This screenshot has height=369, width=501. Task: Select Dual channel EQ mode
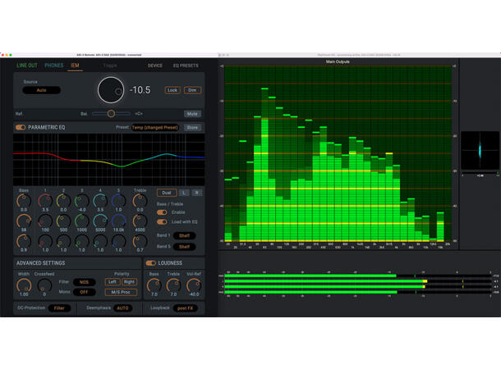[167, 193]
